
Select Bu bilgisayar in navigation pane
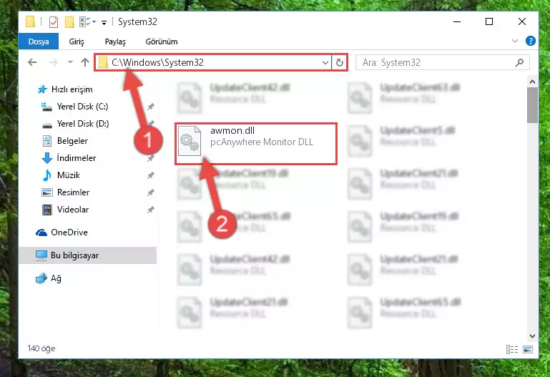click(x=88, y=255)
